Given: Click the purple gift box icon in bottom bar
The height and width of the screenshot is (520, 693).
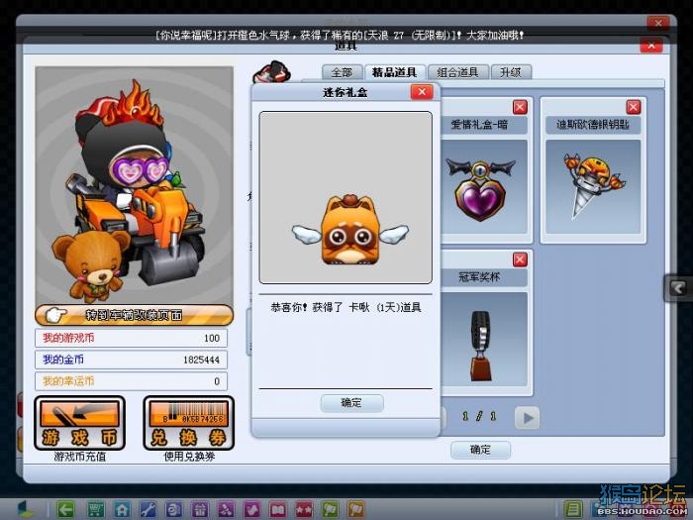Looking at the screenshot, I should pyautogui.click(x=200, y=509).
